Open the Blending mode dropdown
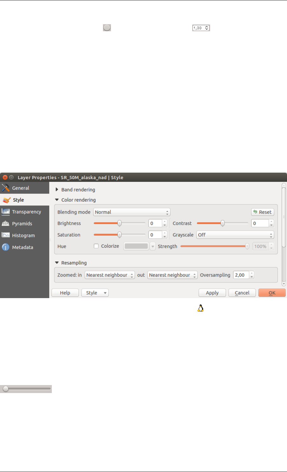 click(132, 212)
